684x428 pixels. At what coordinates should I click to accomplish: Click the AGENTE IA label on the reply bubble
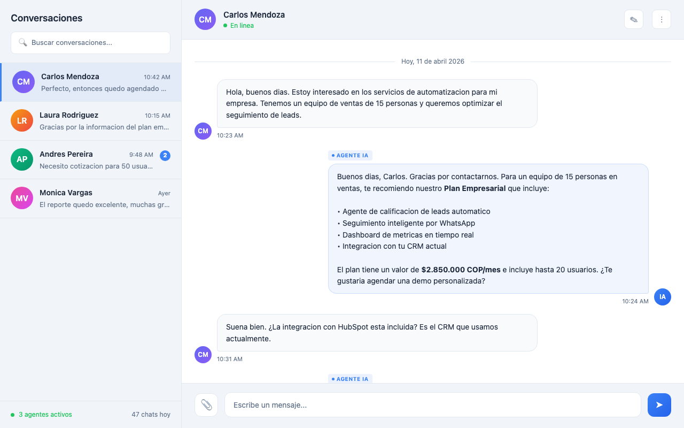tap(350, 155)
